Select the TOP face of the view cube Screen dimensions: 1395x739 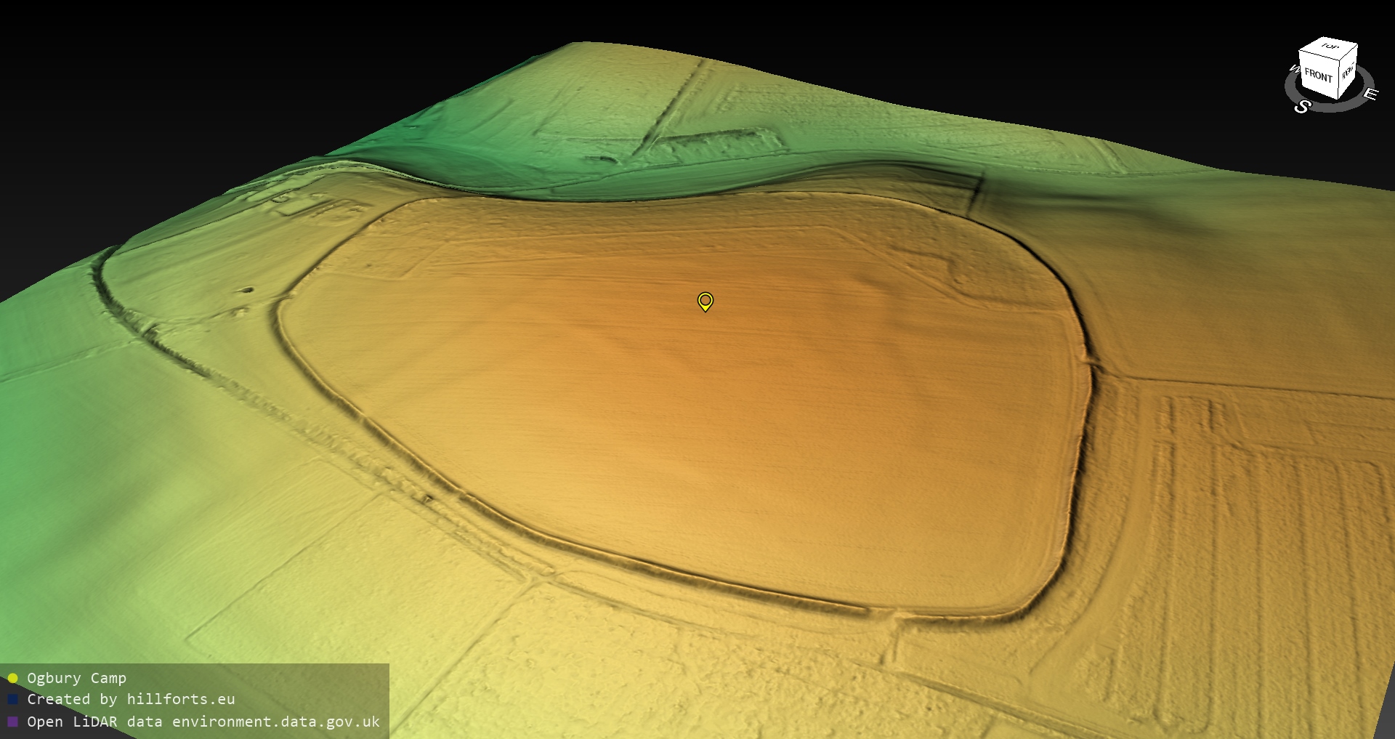pyautogui.click(x=1330, y=47)
